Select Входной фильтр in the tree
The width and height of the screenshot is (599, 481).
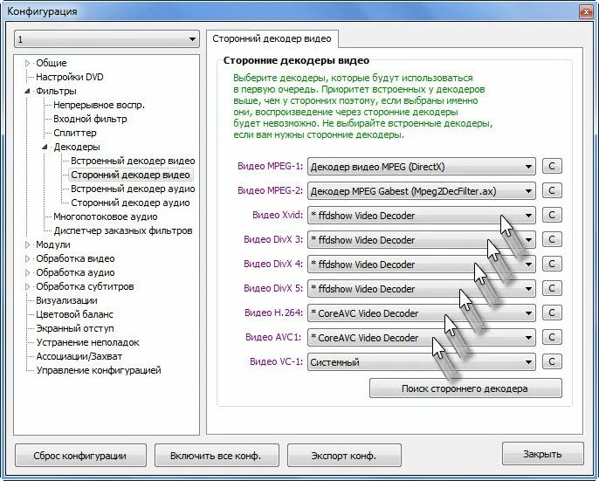pos(90,120)
